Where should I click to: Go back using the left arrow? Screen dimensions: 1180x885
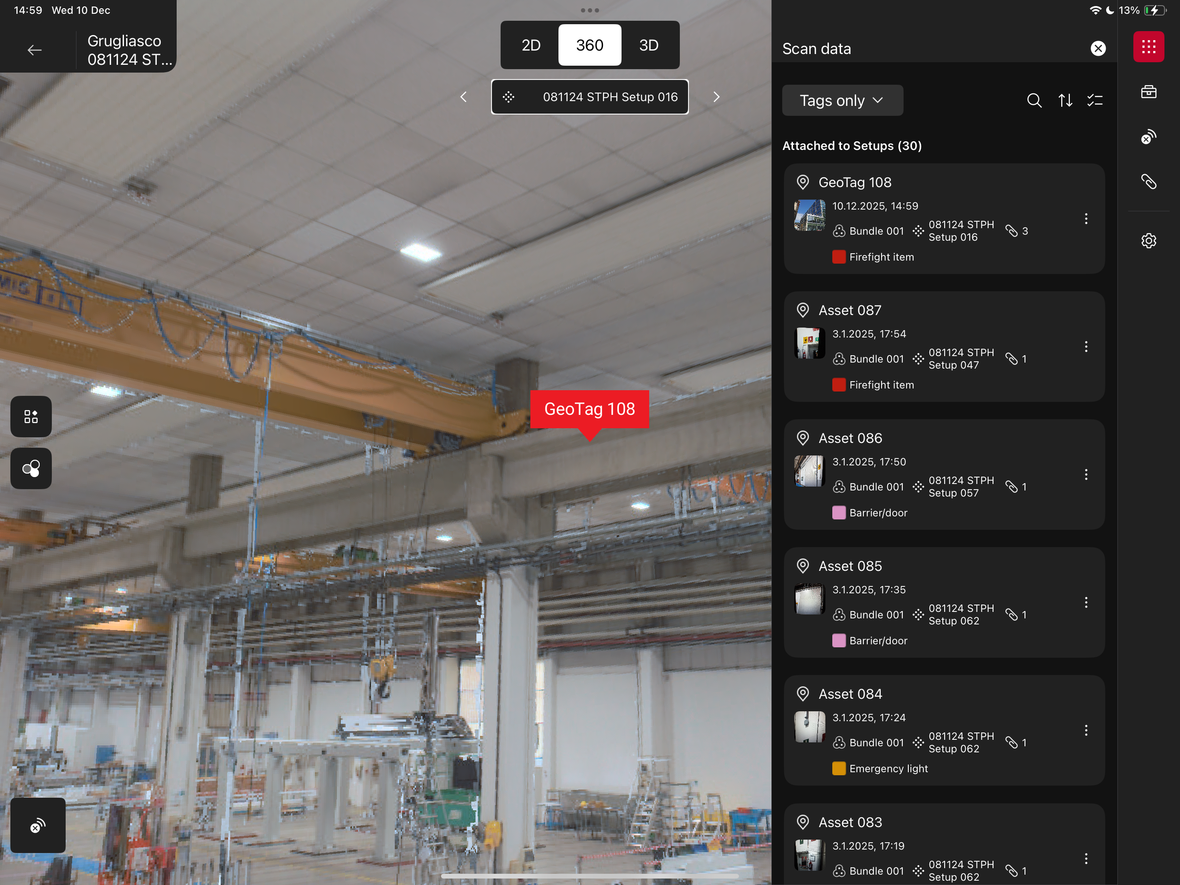point(35,50)
